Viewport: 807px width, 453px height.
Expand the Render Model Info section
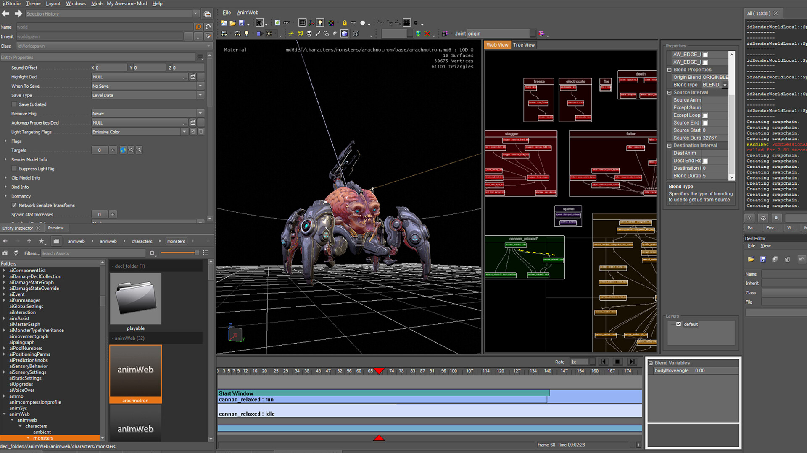pyautogui.click(x=5, y=159)
